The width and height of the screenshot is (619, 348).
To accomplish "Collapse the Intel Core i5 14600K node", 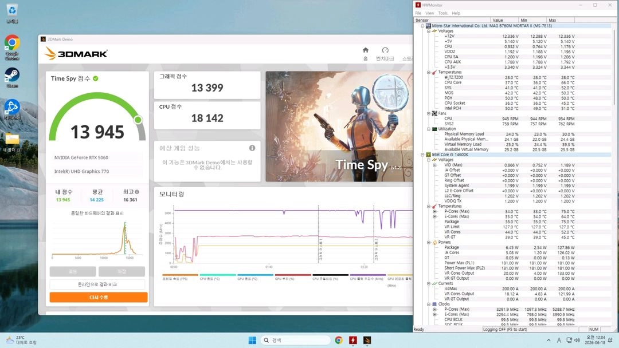I will [422, 155].
